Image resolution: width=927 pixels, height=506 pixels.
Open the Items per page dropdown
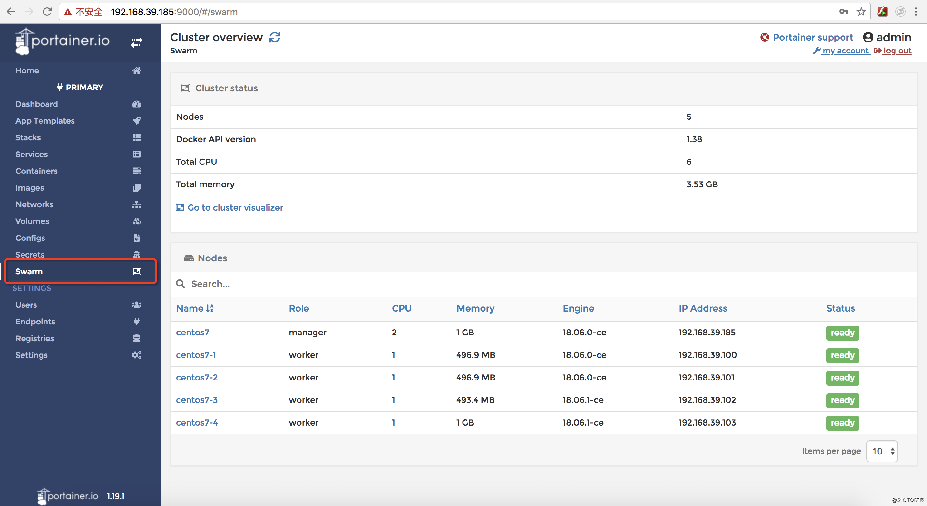882,451
